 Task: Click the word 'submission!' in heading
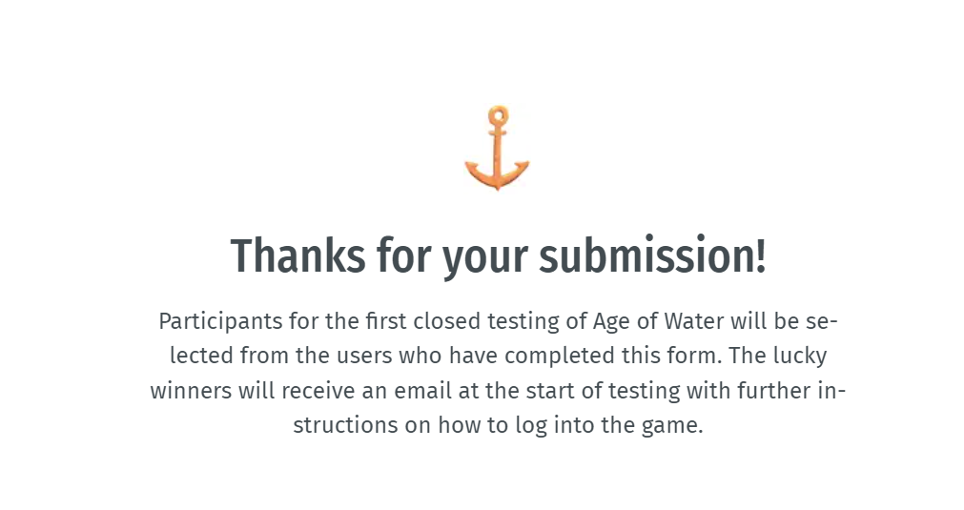pos(653,255)
